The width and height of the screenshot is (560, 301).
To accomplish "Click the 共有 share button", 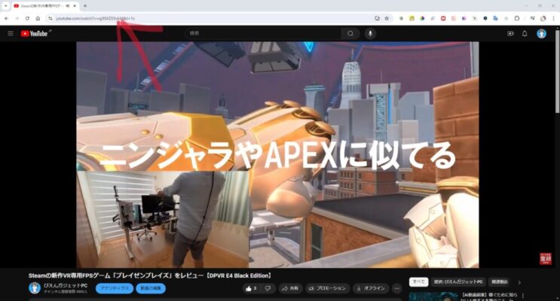I will coord(290,288).
